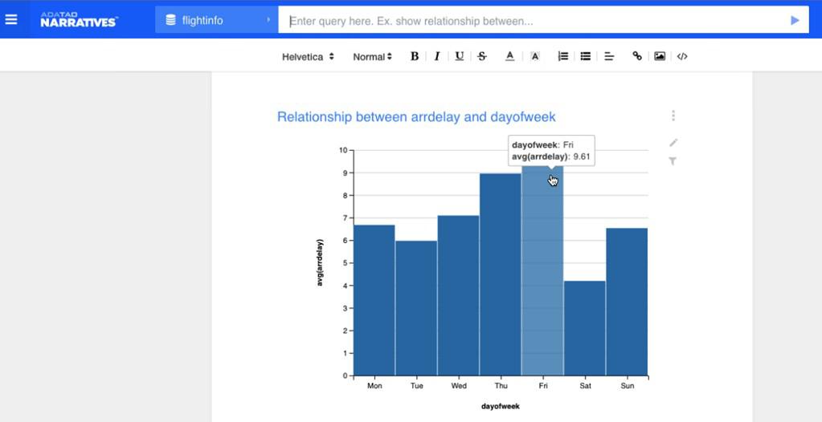Expand the flightinfo arrow chevron
The height and width of the screenshot is (422, 822).
(x=268, y=20)
